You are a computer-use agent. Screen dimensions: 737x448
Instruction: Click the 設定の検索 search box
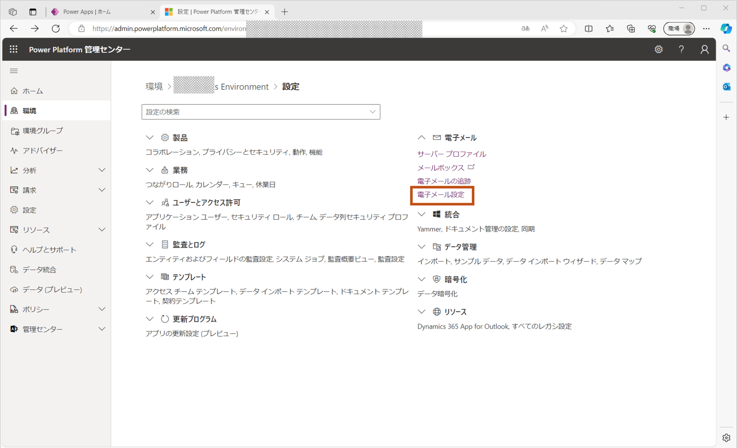click(x=261, y=112)
